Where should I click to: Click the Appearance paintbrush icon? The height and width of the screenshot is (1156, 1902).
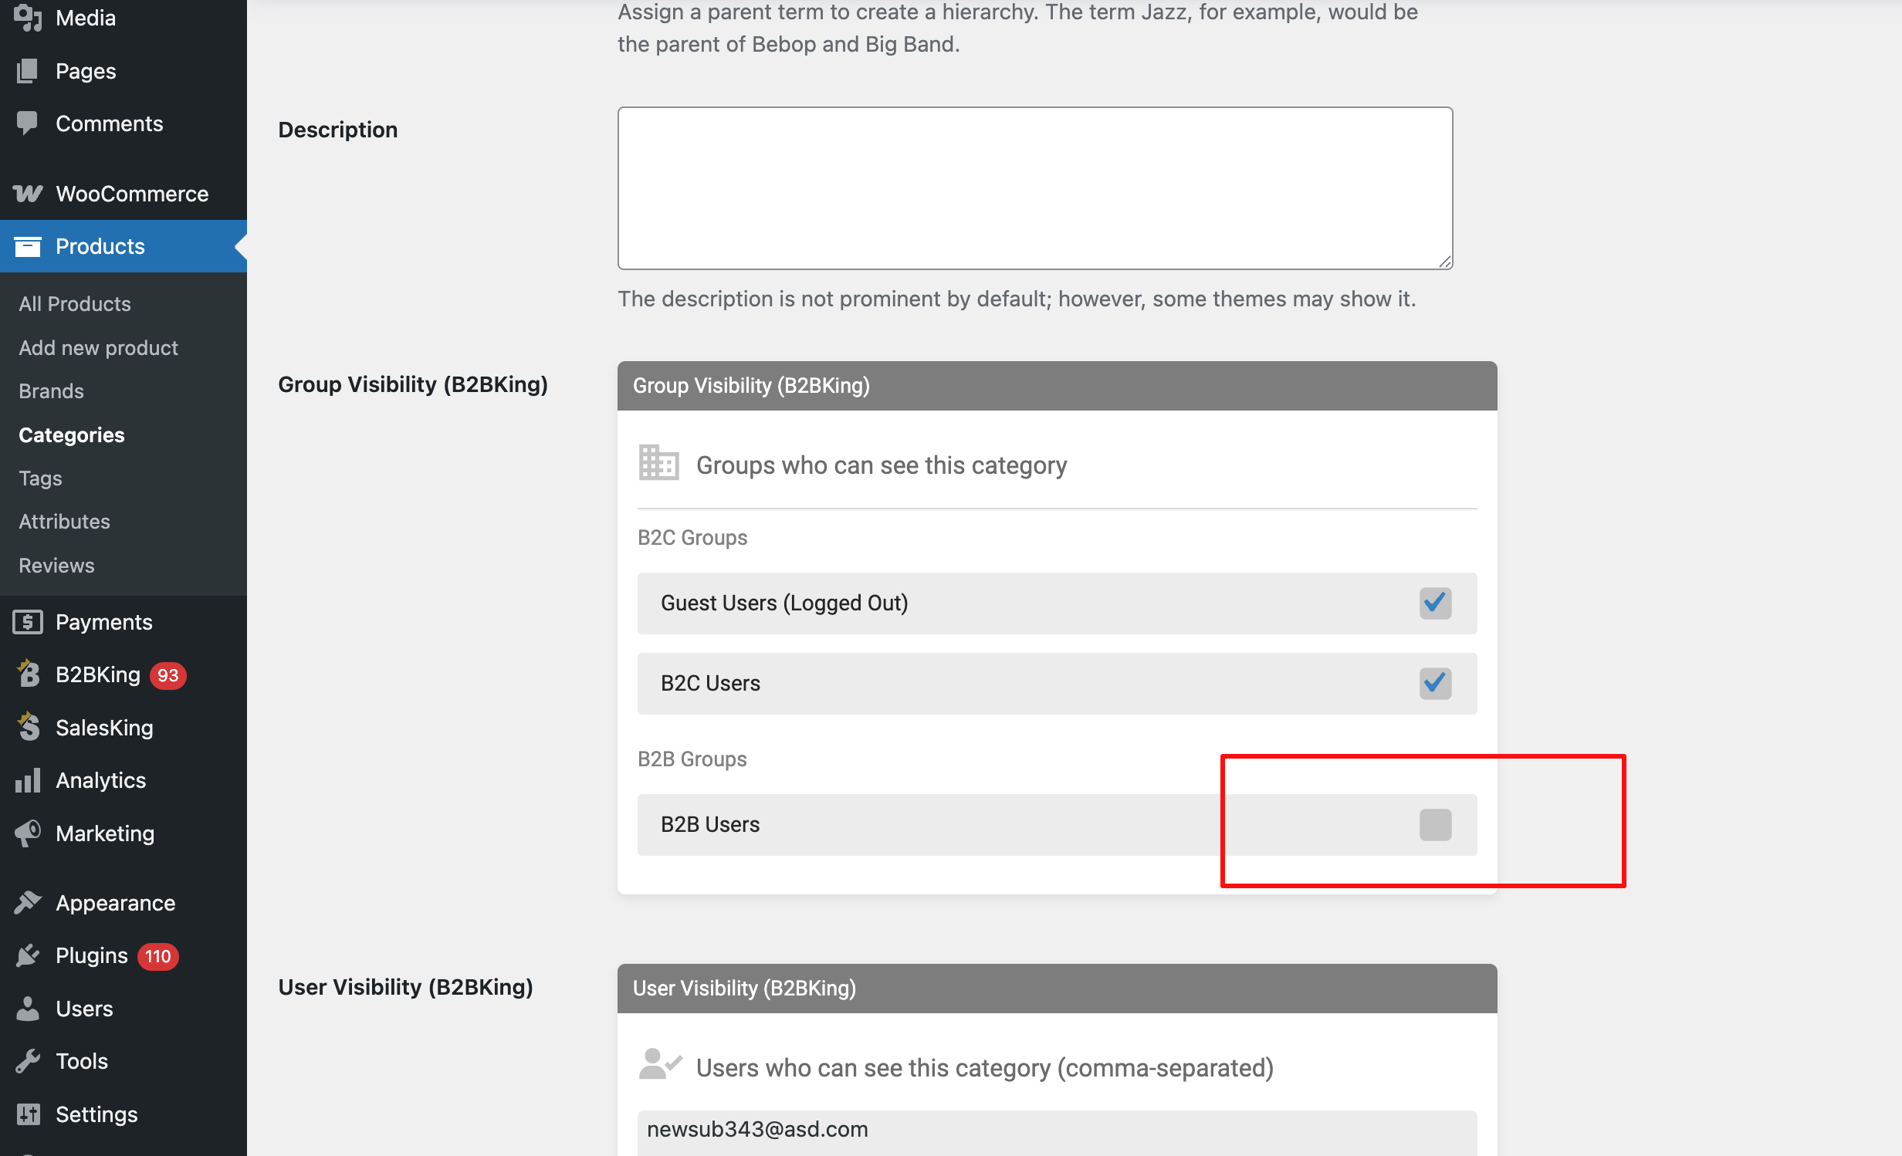pos(28,903)
